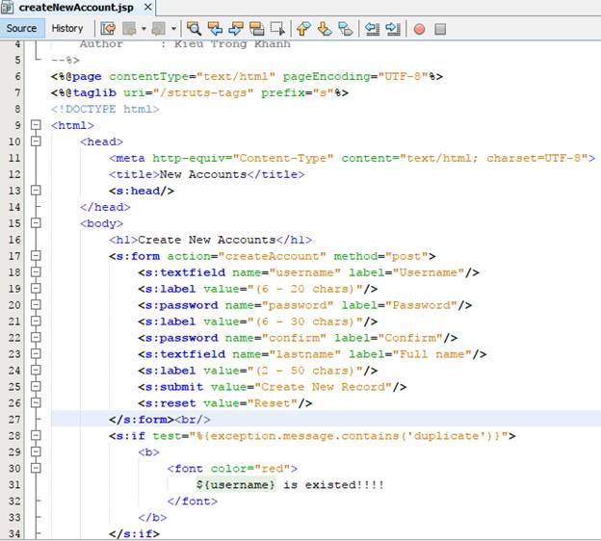The height and width of the screenshot is (541, 601).
Task: Click the Stop Macro Recording square icon
Action: pyautogui.click(x=440, y=29)
